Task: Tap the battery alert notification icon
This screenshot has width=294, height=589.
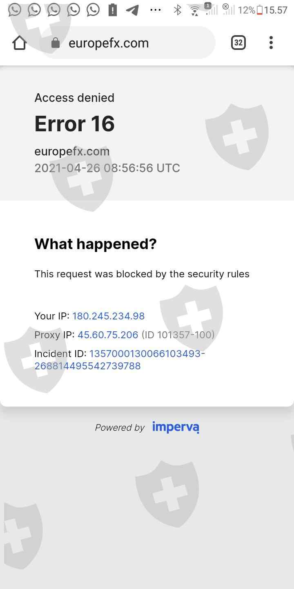Action: coord(113,10)
